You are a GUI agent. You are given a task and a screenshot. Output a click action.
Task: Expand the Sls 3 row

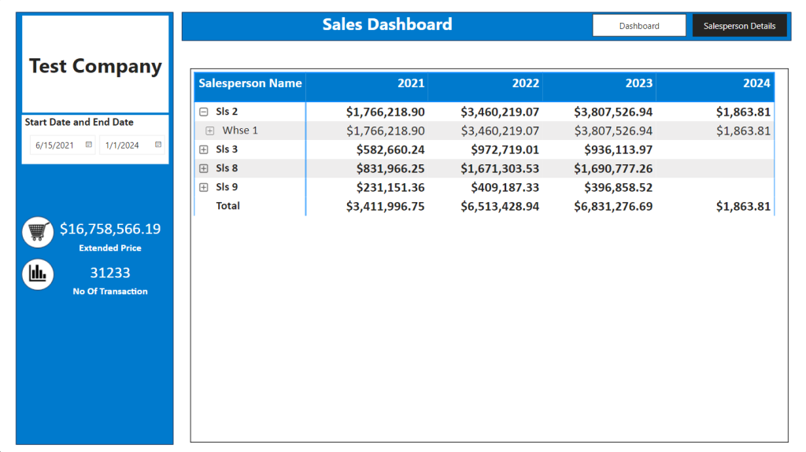[x=204, y=149]
